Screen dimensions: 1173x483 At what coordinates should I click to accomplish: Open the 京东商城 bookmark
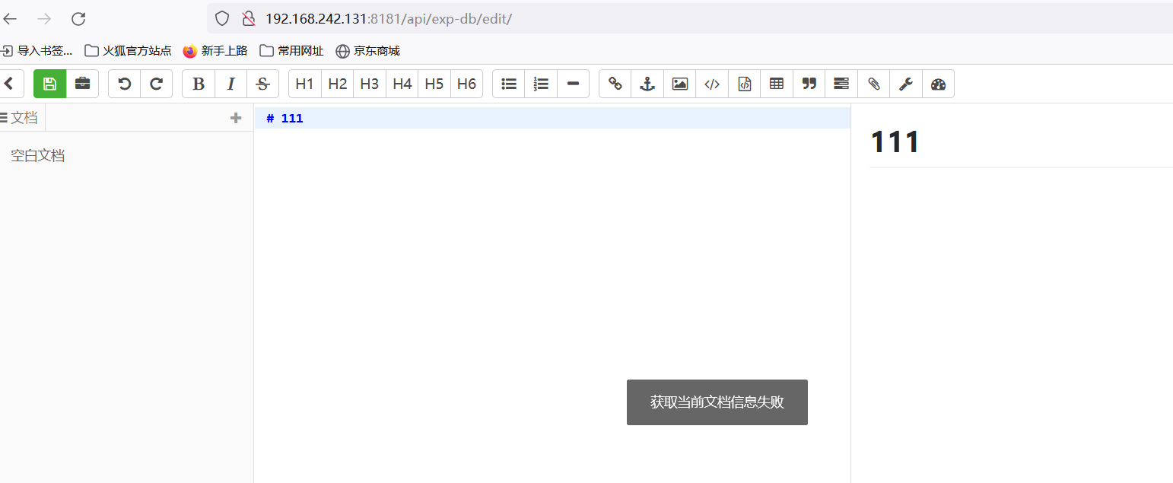(368, 51)
